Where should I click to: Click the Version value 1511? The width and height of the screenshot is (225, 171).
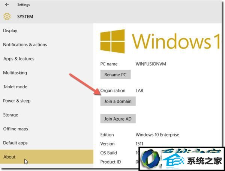click(139, 144)
